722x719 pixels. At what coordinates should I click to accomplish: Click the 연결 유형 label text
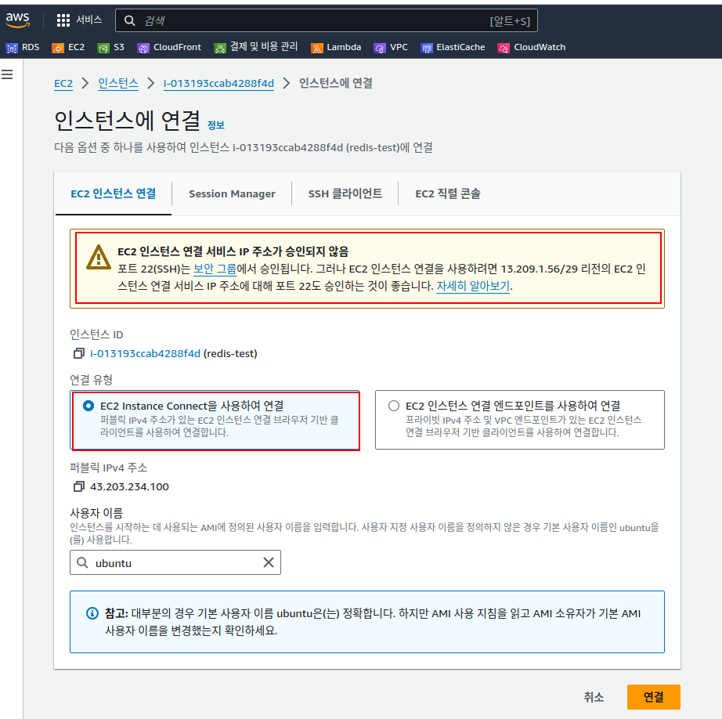click(91, 380)
